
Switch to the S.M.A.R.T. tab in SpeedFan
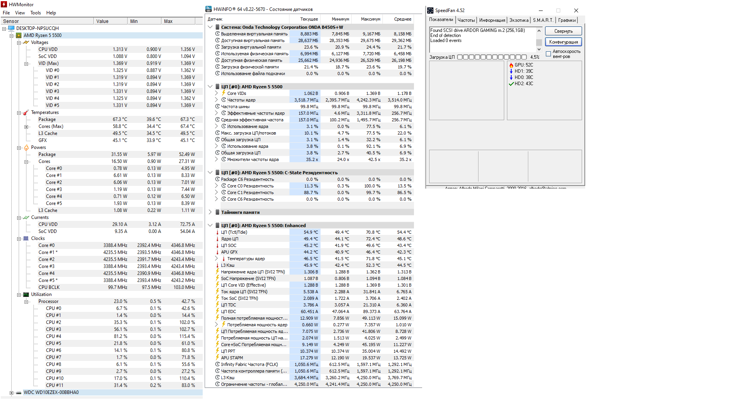coord(543,20)
